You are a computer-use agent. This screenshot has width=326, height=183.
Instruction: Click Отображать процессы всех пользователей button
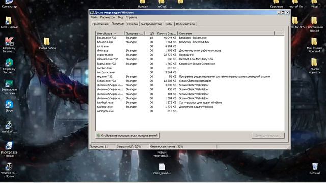coord(127,136)
